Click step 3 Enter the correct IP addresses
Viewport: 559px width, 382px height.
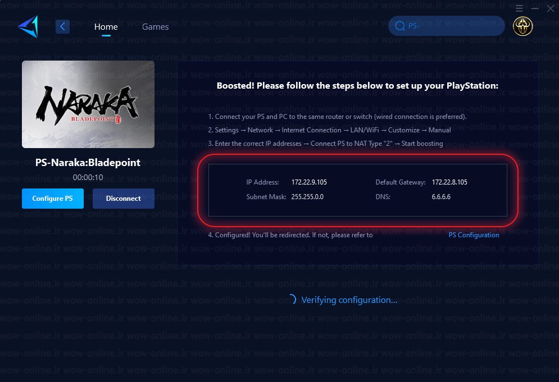tap(325, 144)
